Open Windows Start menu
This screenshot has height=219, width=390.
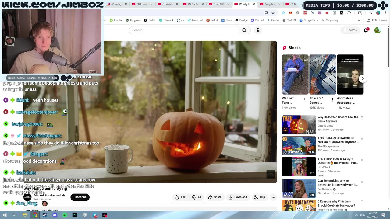tap(5, 215)
